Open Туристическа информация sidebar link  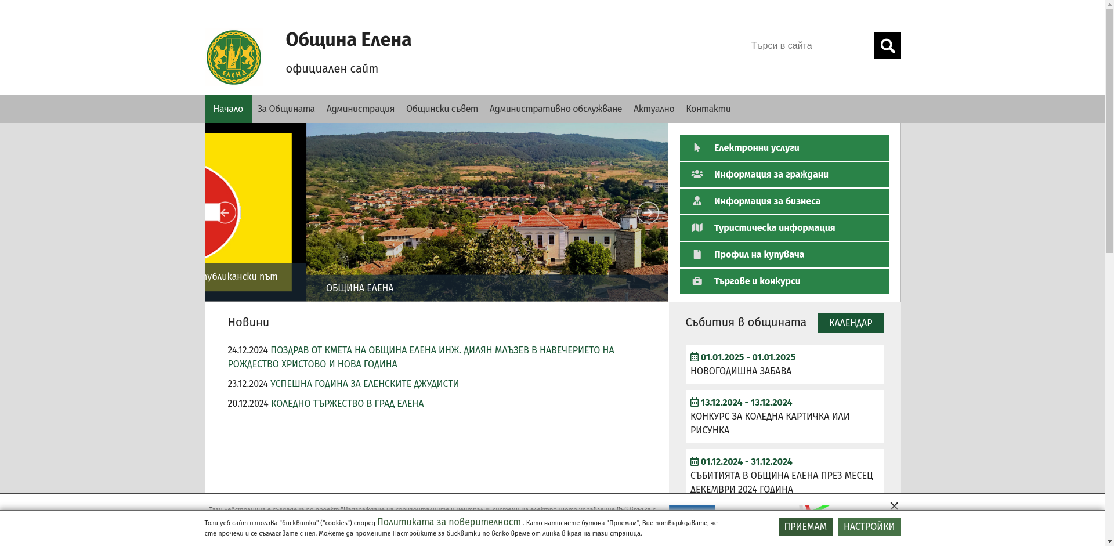[784, 228]
